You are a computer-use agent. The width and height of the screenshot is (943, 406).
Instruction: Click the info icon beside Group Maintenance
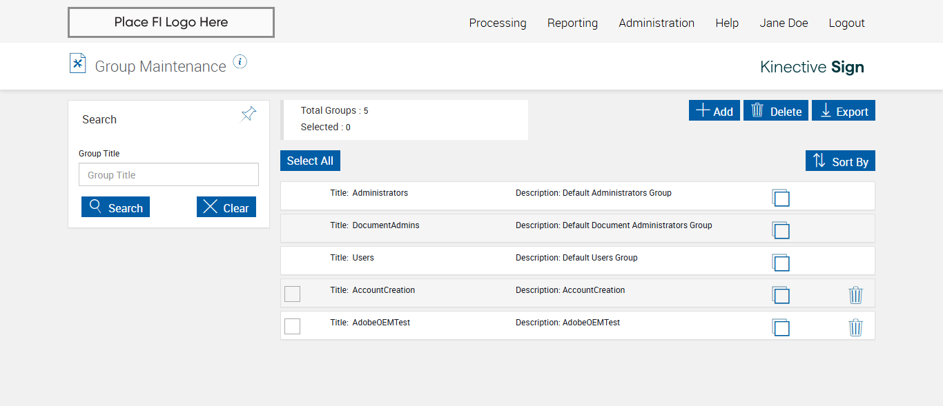coord(240,62)
